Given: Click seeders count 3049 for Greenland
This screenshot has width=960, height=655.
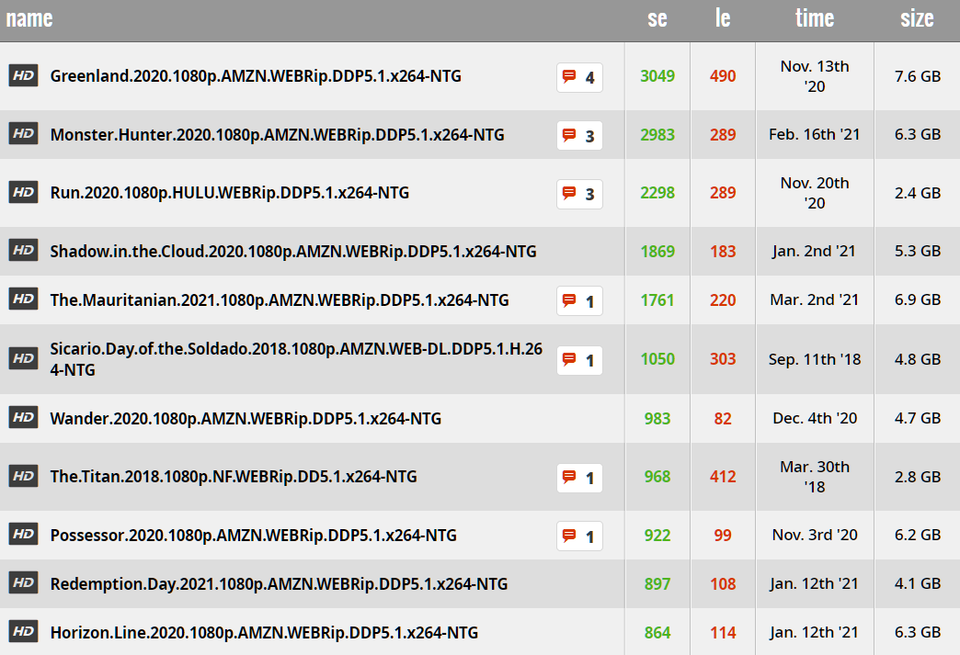Looking at the screenshot, I should point(657,76).
